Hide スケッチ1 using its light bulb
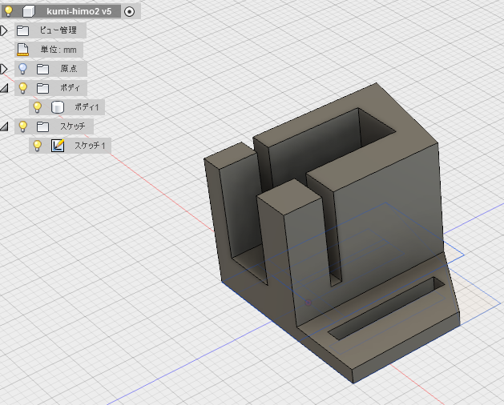 pos(38,146)
